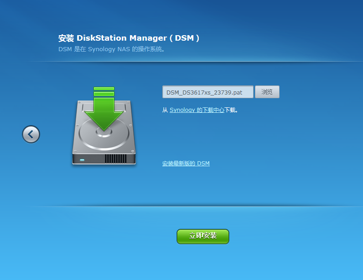Go back using the circular left-arrow button
Viewport: 363px width, 280px height.
(x=31, y=134)
